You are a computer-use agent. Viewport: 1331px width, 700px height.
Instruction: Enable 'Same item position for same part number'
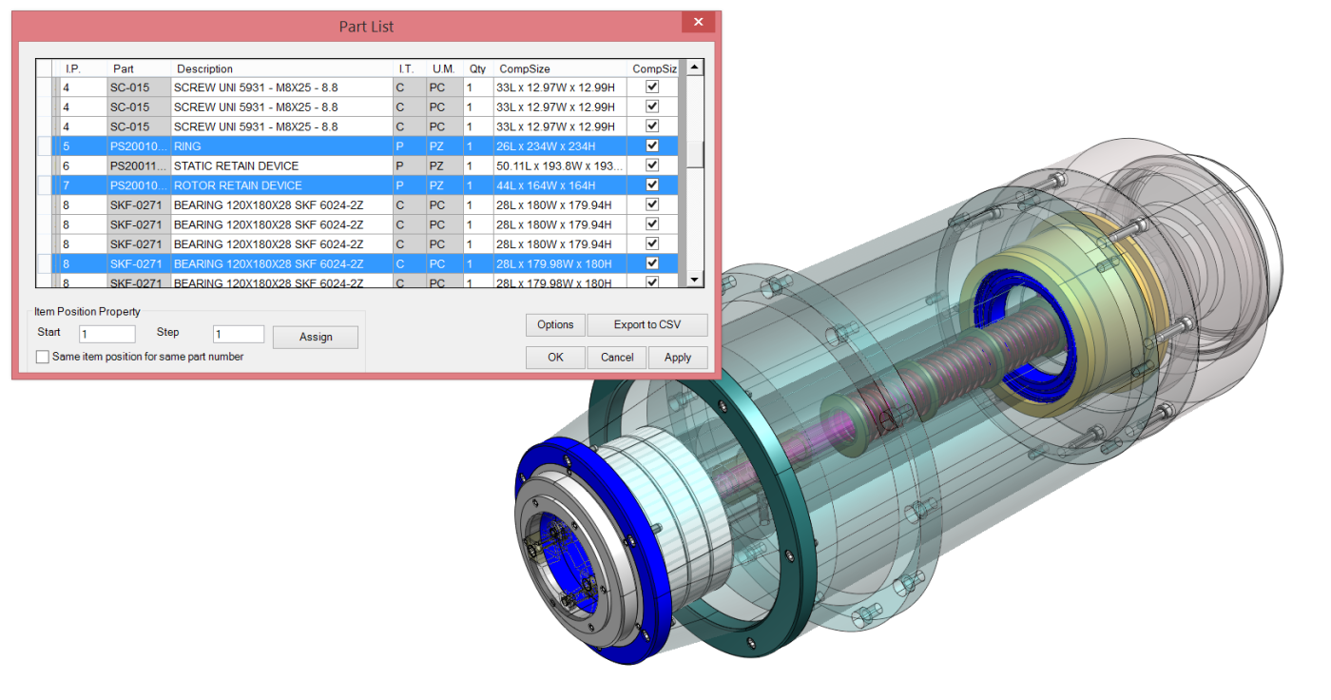coord(42,356)
